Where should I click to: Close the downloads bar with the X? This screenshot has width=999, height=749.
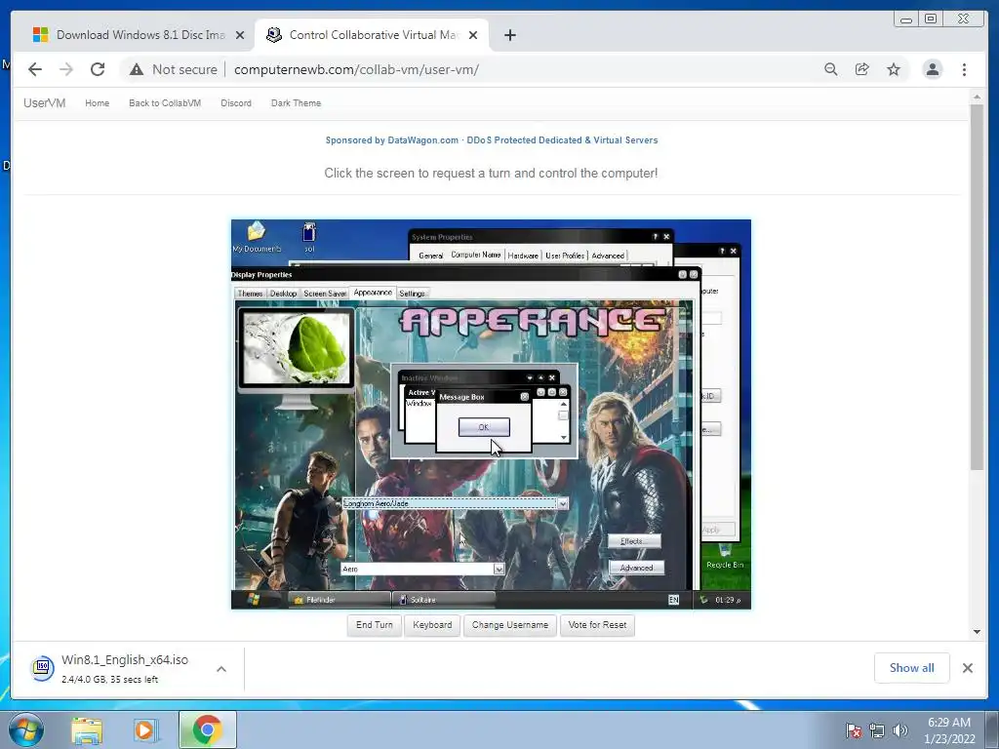tap(967, 668)
